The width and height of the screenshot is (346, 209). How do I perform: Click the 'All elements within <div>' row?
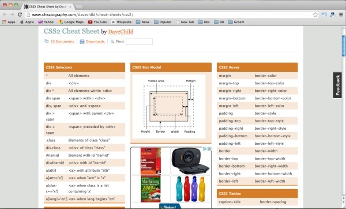pyautogui.click(x=84, y=91)
